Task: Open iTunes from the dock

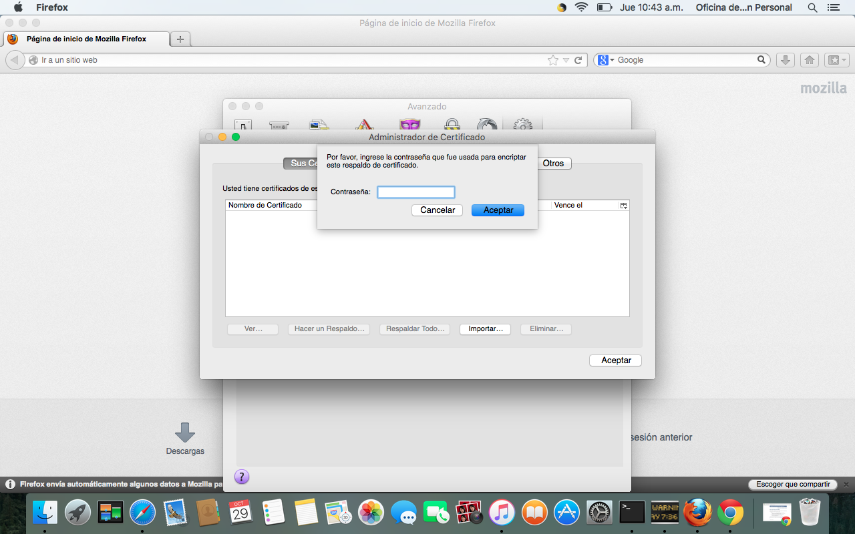Action: click(502, 513)
